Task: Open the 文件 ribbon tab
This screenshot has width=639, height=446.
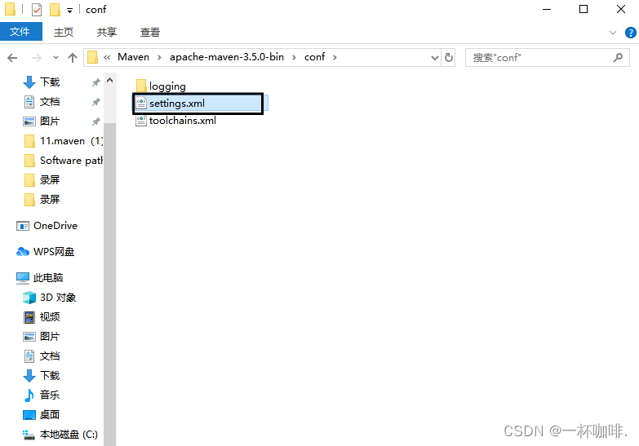Action: pyautogui.click(x=20, y=32)
